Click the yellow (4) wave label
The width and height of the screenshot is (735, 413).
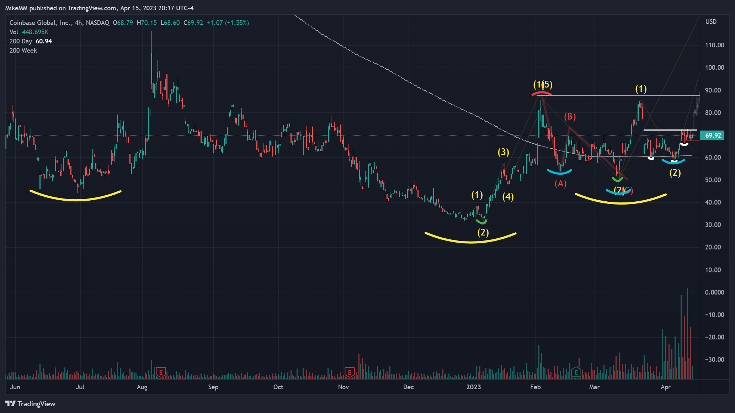(x=508, y=197)
